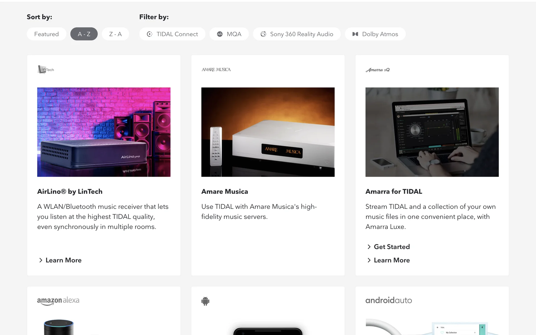Click the Amare Musica server image
Screen dimensions: 536x335
point(268,132)
